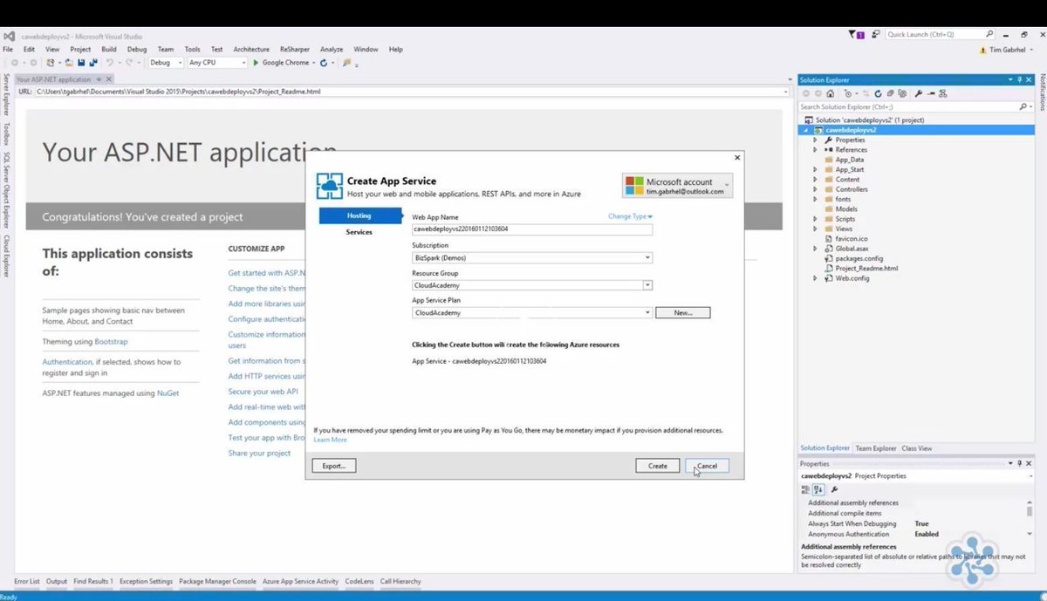Click Show All Files icon in Solution Explorer
Image resolution: width=1047 pixels, height=601 pixels.
tap(902, 93)
